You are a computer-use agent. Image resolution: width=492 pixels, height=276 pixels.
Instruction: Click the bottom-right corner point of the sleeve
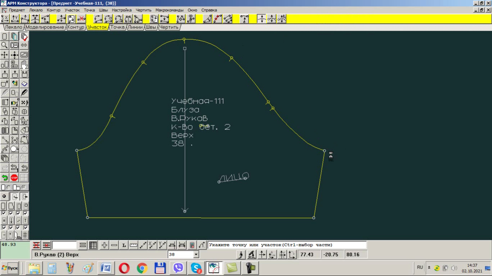(x=314, y=218)
